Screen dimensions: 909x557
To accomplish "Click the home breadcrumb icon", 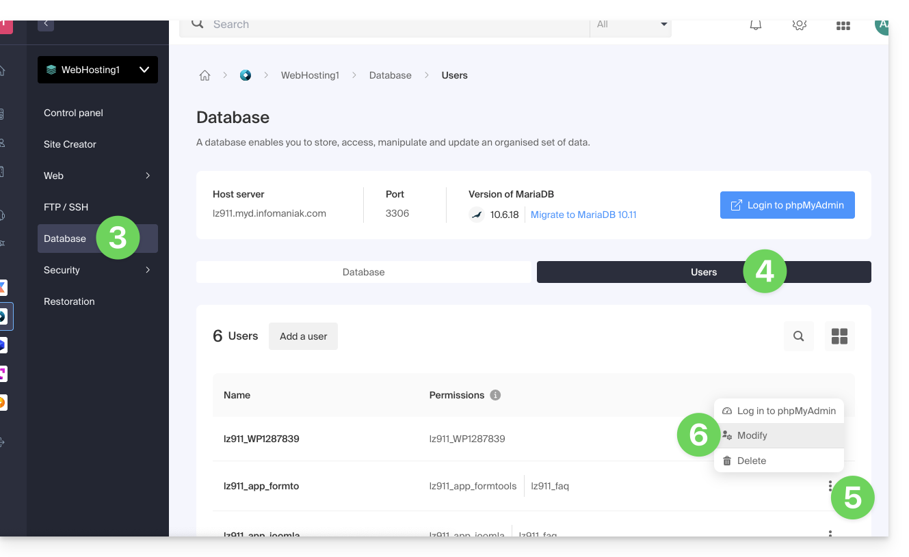I will [x=205, y=76].
